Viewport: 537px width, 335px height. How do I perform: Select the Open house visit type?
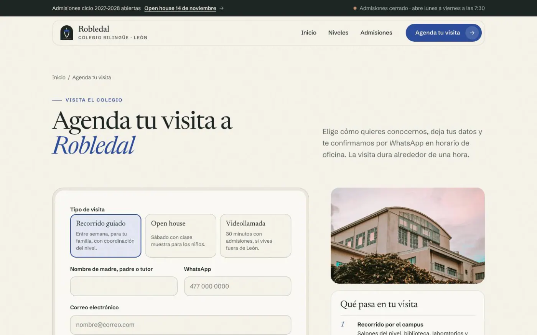(x=181, y=236)
